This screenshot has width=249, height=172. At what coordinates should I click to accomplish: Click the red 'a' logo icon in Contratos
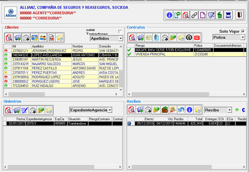pos(197,38)
